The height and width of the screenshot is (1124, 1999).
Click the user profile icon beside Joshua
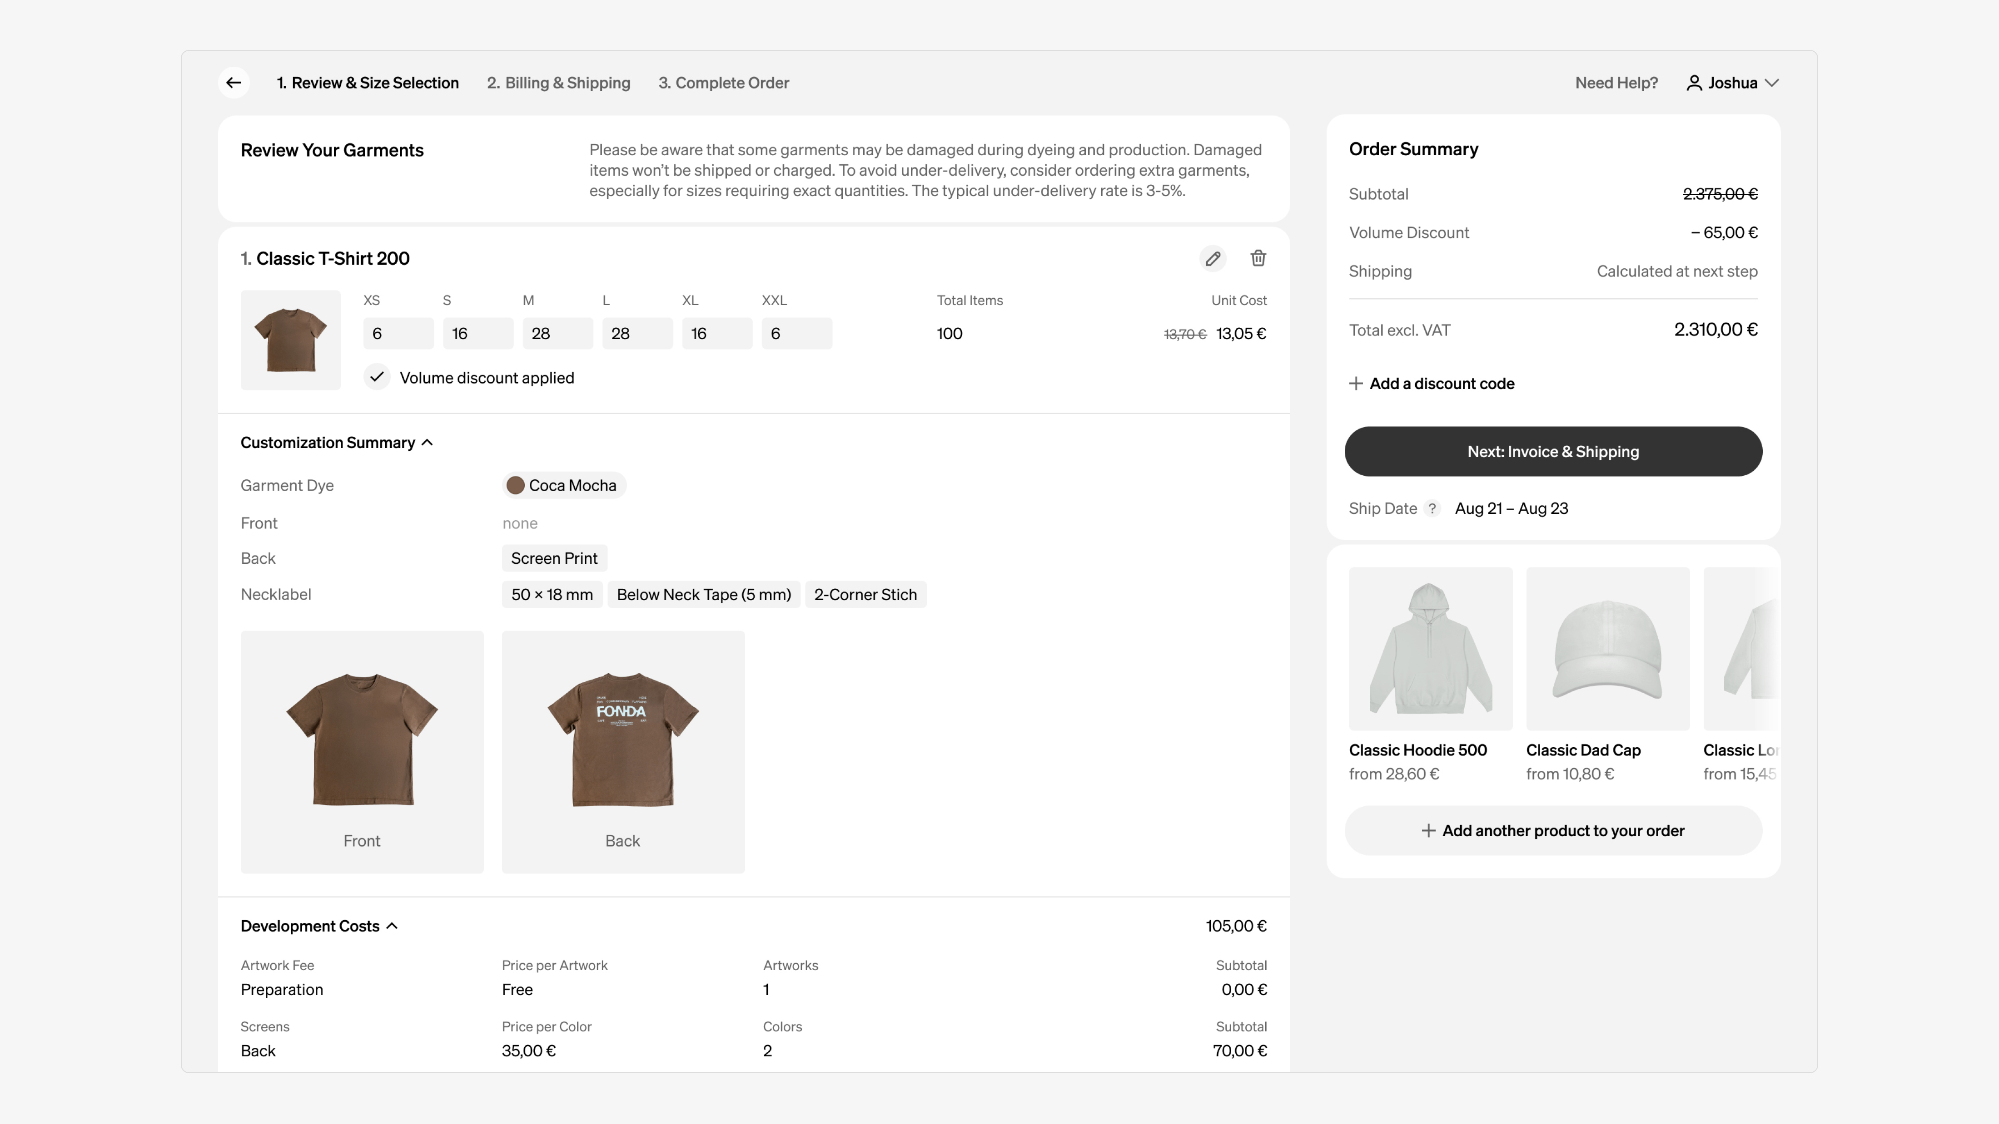(1694, 83)
